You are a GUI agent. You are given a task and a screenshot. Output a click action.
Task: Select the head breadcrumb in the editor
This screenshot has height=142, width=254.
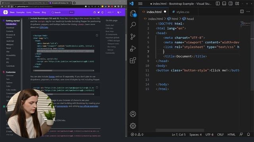pos(188,19)
